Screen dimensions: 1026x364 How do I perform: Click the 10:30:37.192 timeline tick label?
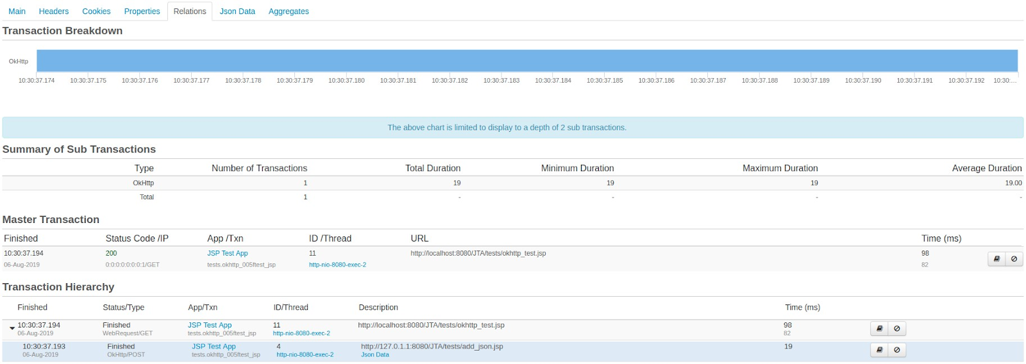click(966, 81)
